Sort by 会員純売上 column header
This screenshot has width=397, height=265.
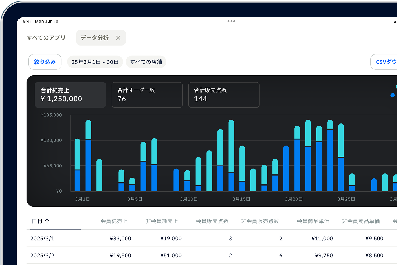[x=114, y=221]
